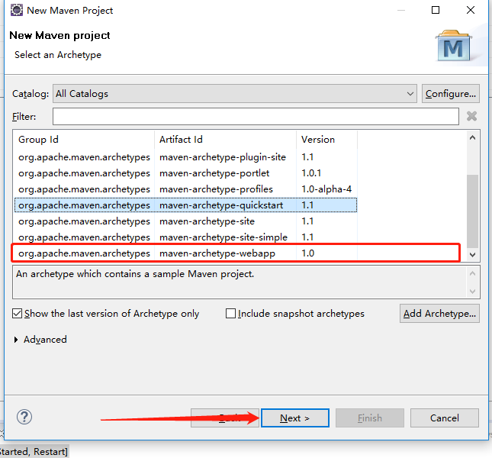
Task: Select maven-archetype-profiles row
Action: (x=185, y=189)
